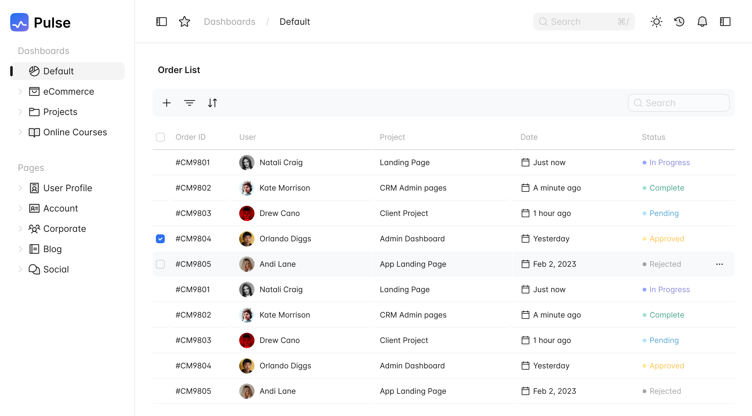Open the filter icon in Order List toolbar
752x416 pixels.
pyautogui.click(x=189, y=103)
